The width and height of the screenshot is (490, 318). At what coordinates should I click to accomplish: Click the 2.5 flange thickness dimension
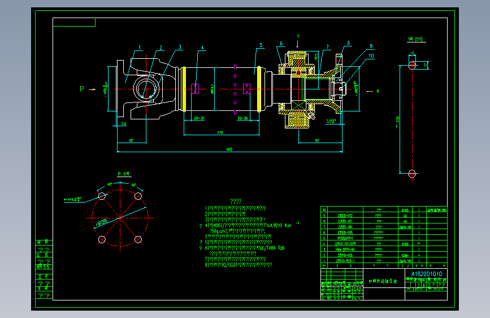123,123
